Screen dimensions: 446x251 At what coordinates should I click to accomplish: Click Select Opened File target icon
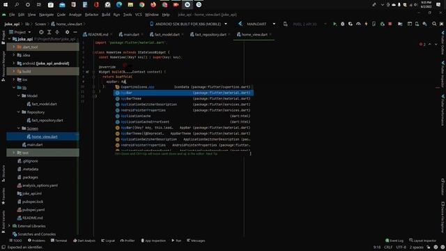pyautogui.click(x=41, y=32)
